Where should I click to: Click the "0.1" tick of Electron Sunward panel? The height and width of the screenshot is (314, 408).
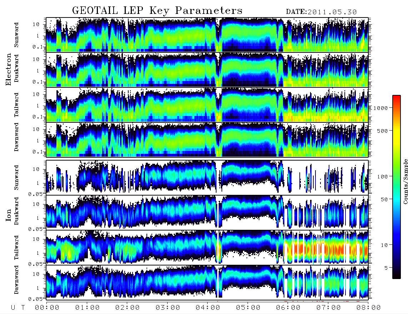pyautogui.click(x=38, y=47)
